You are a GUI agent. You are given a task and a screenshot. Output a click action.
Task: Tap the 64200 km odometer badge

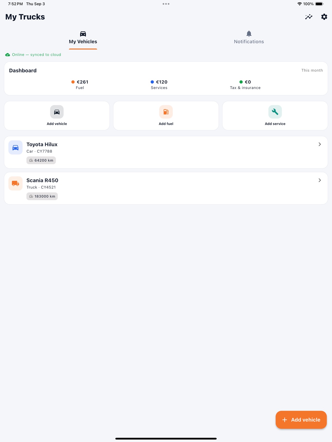click(41, 160)
